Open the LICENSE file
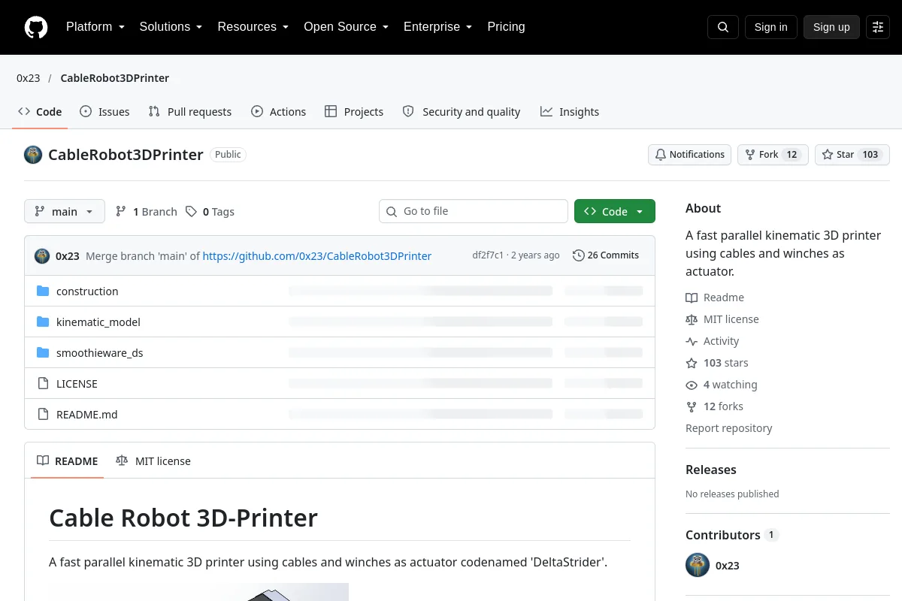 coord(77,384)
